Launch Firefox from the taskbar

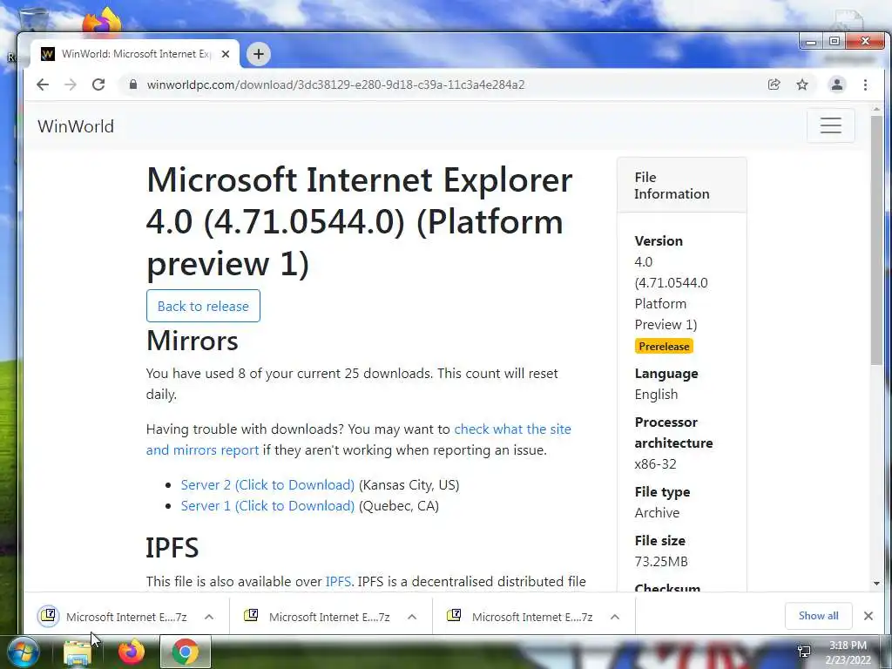[x=132, y=652]
